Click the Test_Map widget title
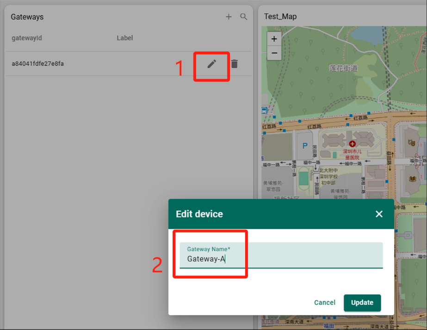This screenshot has height=330, width=427. click(x=280, y=17)
